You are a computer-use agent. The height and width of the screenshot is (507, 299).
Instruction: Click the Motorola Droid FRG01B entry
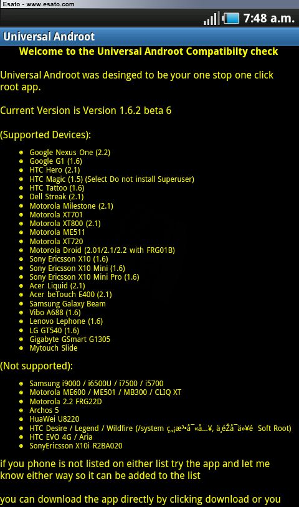(102, 250)
